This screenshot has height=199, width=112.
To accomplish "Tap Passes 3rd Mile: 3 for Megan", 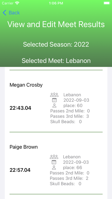I will coord(69,116).
